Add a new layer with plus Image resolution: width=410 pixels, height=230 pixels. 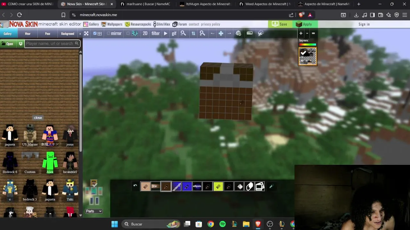click(x=301, y=33)
